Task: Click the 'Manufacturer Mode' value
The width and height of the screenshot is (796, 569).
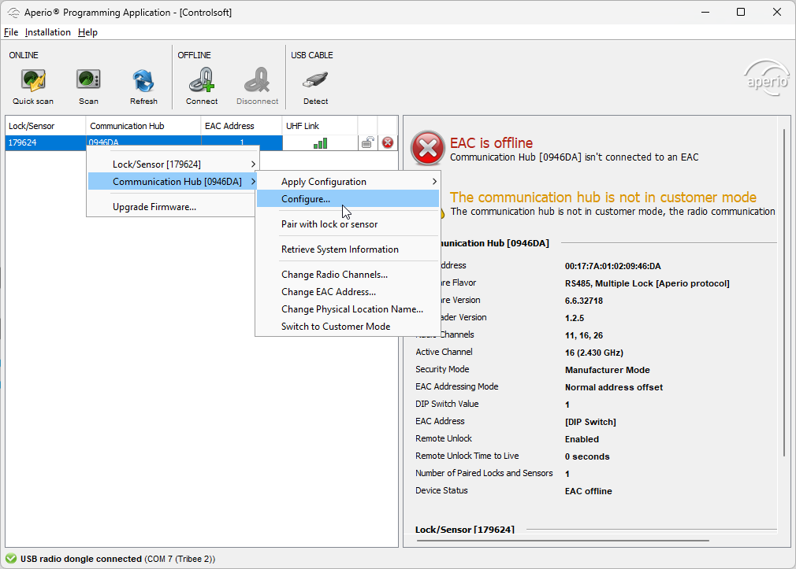Action: (607, 370)
